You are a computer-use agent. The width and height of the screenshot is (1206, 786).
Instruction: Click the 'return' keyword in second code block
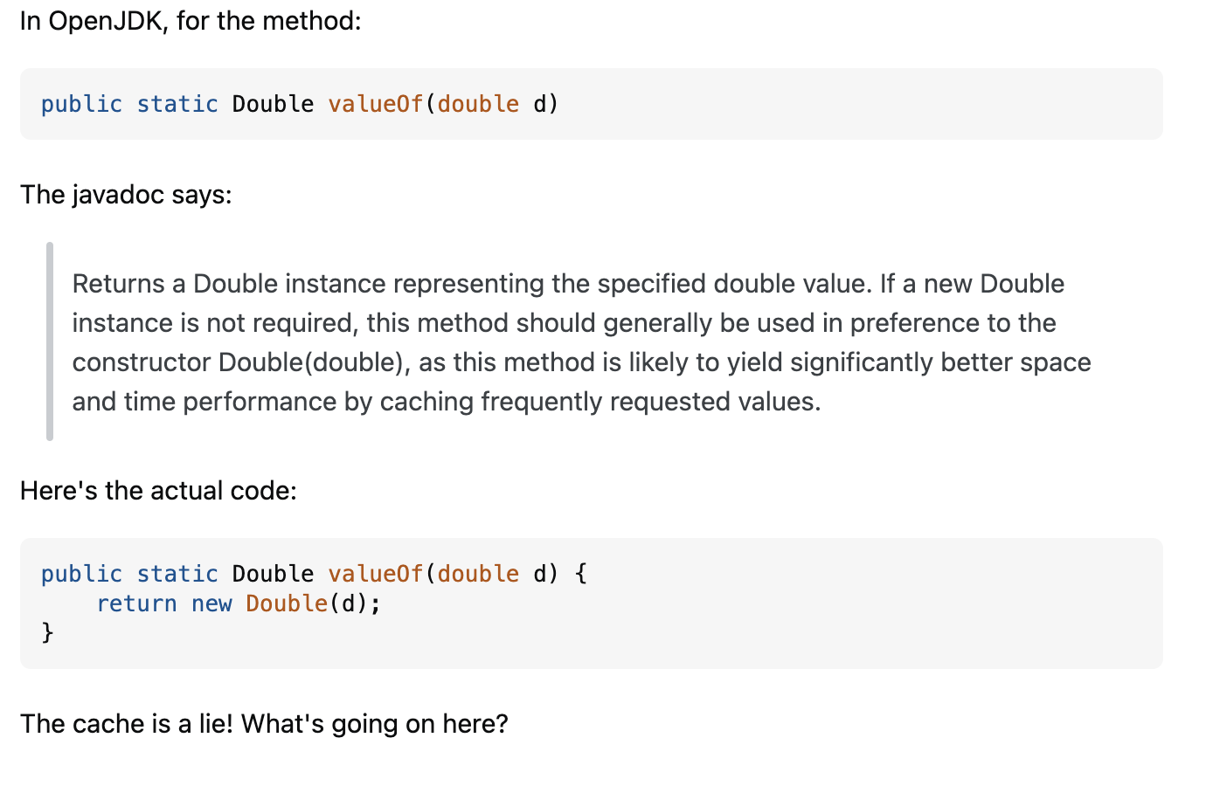tap(136, 603)
